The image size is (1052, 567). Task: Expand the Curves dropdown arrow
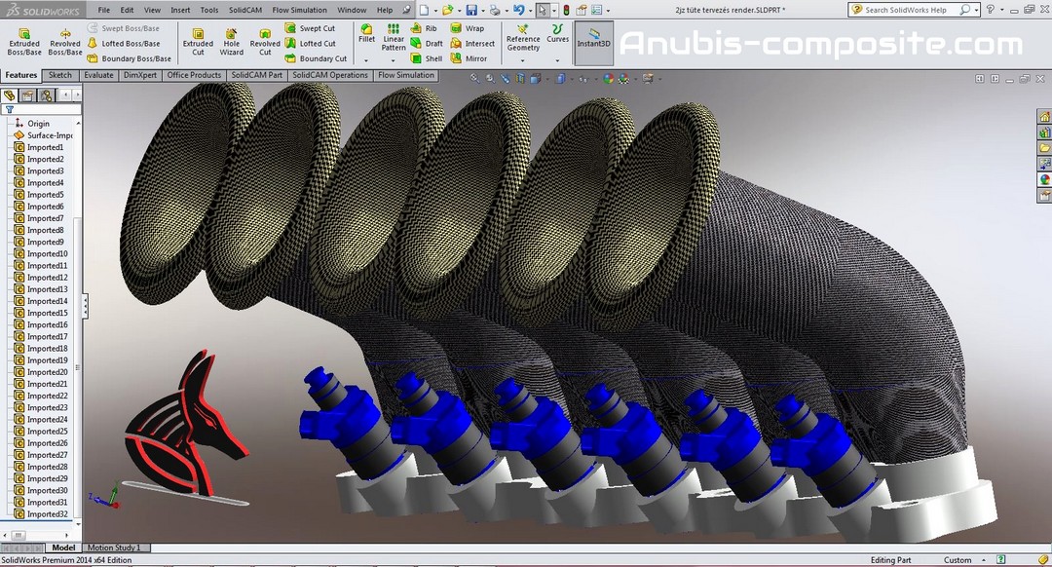tap(558, 60)
